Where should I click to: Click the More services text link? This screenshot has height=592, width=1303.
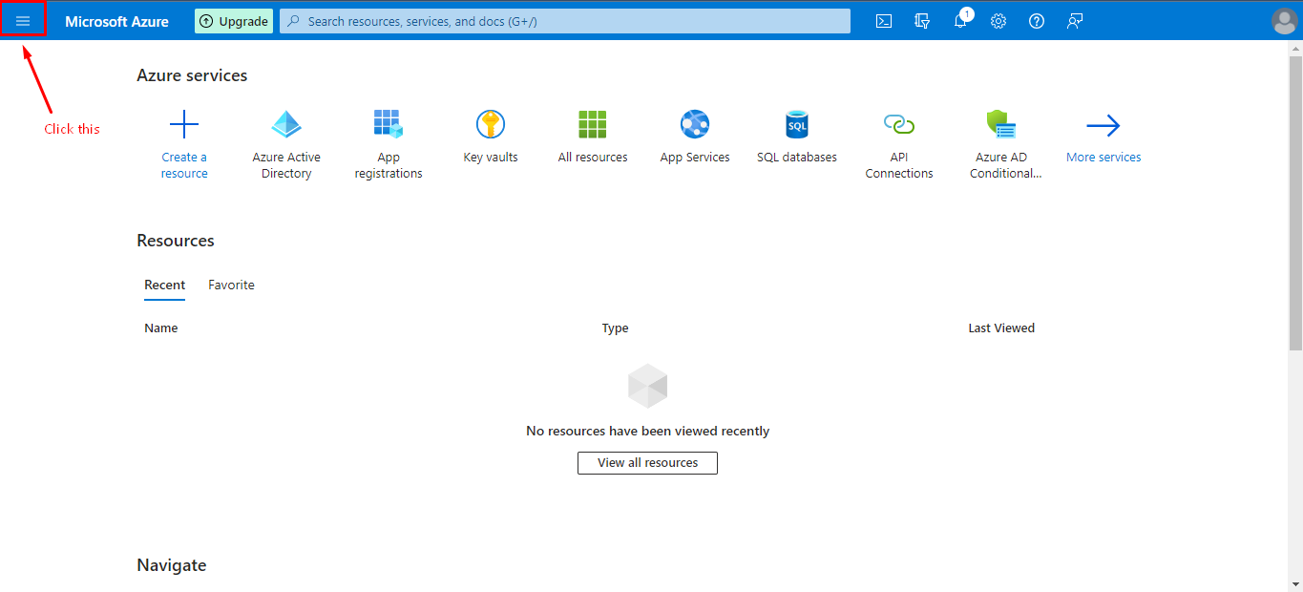pos(1103,158)
